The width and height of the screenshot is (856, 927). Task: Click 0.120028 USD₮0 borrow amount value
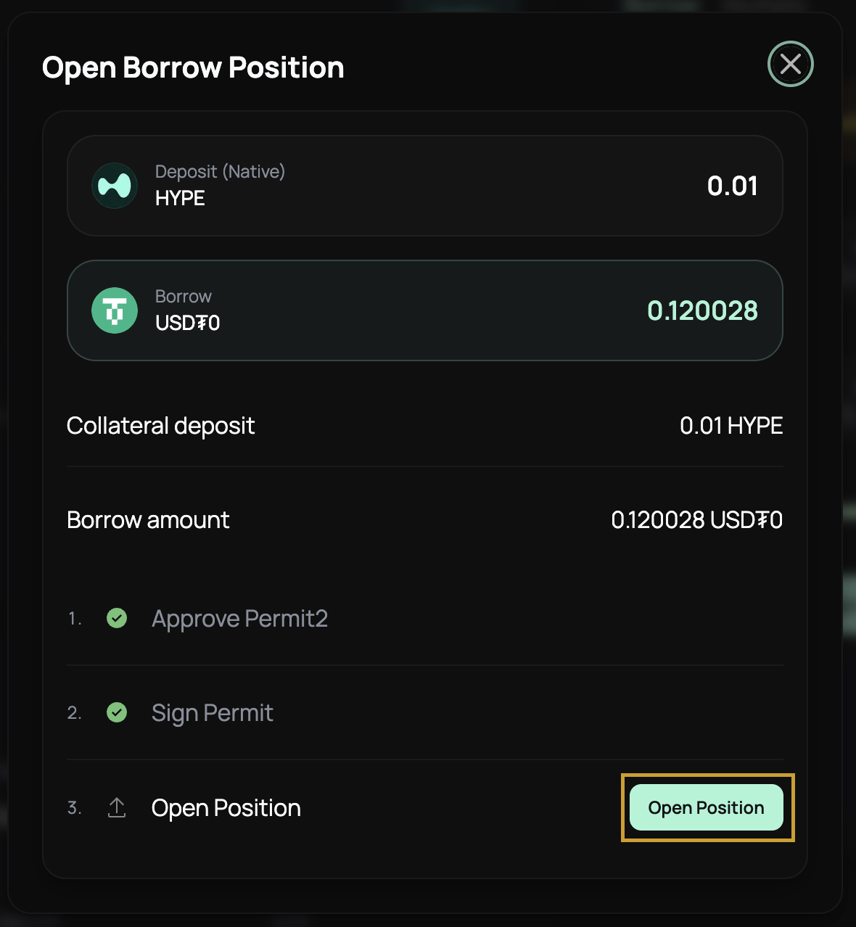(x=696, y=520)
